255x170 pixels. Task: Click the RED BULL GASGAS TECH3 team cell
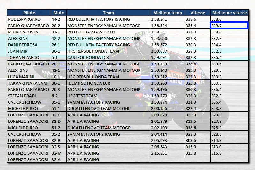pyautogui.click(x=108, y=32)
